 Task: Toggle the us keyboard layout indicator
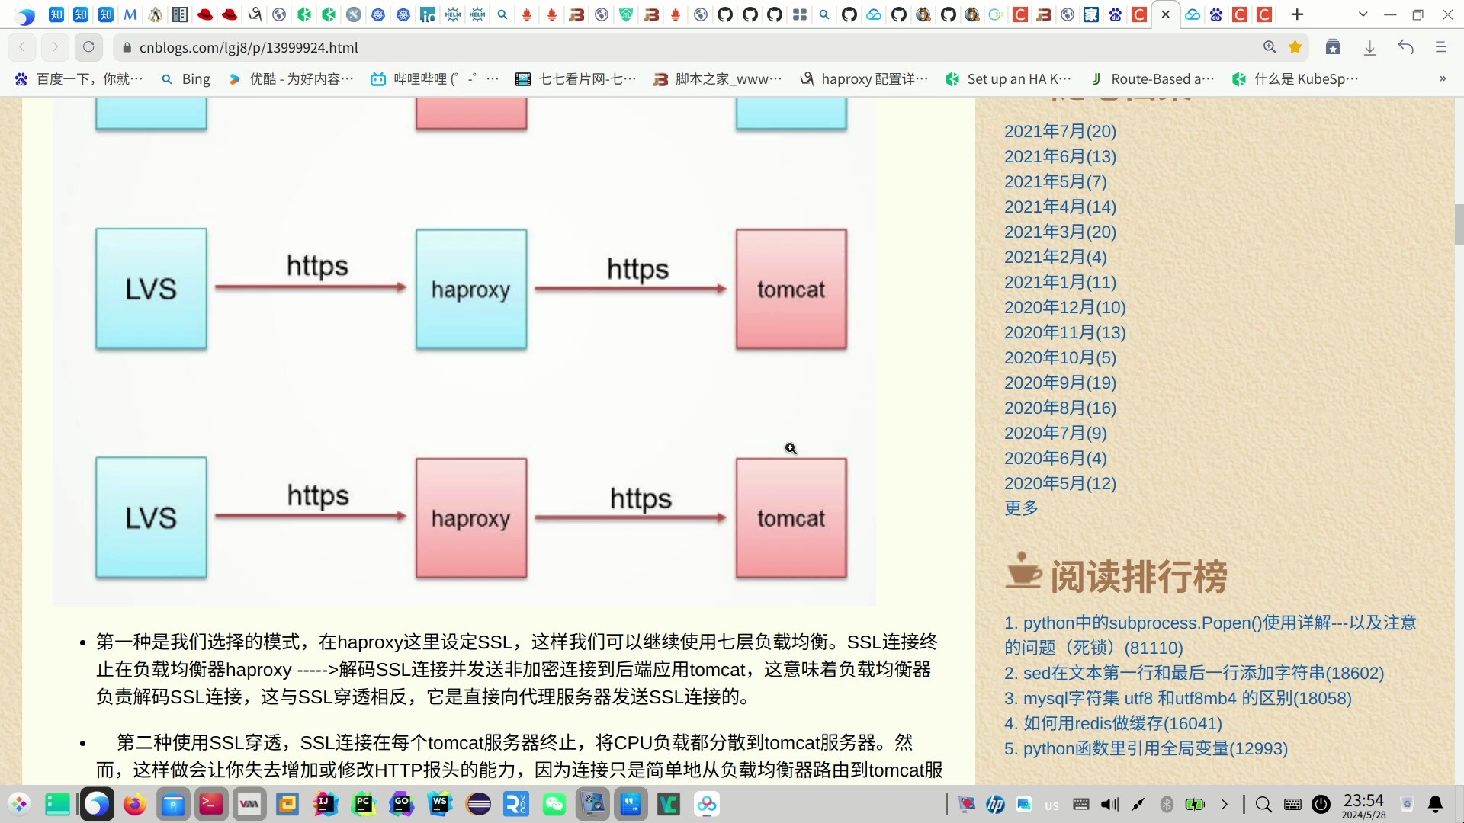(1051, 805)
